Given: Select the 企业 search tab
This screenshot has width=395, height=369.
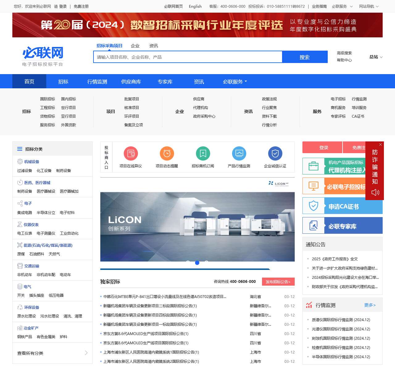Looking at the screenshot, I should pos(135,46).
